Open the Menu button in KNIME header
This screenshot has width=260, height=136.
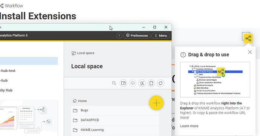tap(161, 36)
